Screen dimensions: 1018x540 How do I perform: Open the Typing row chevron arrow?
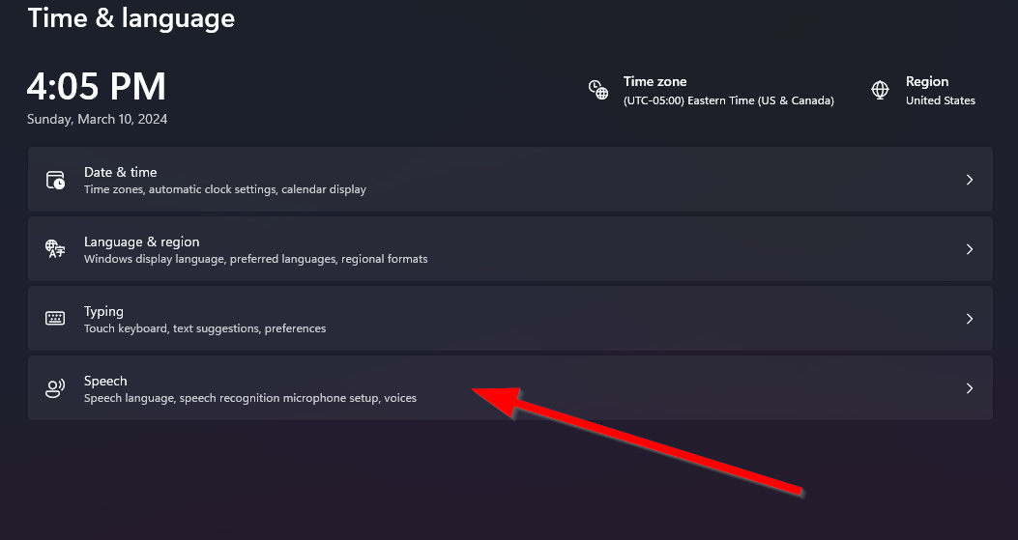969,319
